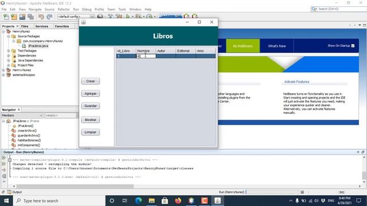Viewport: 367px width, 206px height.
Task: Click the Run progress bar in status bar
Action: [x=272, y=192]
